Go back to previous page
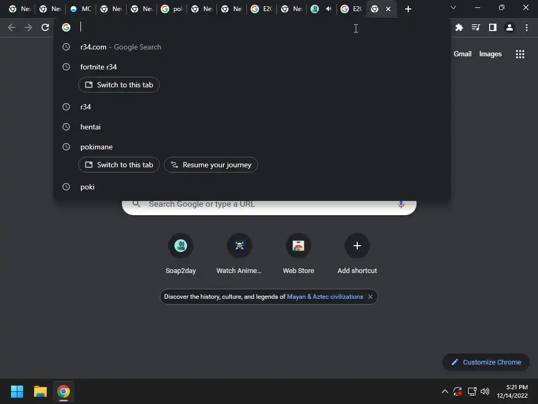538x404 pixels. point(12,27)
